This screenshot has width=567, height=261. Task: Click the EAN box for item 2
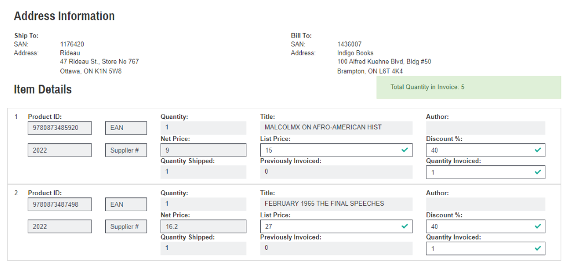coord(126,205)
